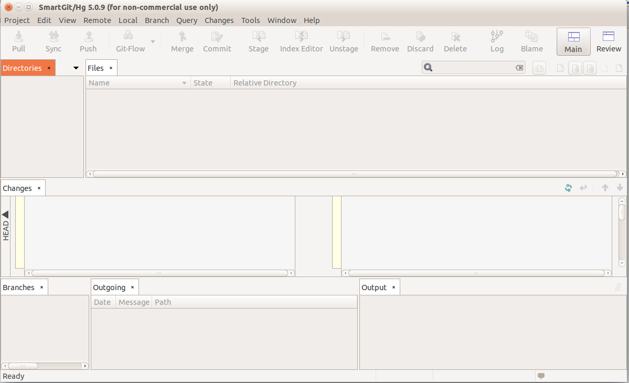
Task: Open the Help menu
Action: (312, 20)
